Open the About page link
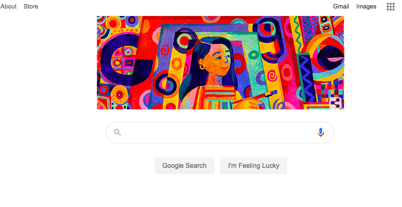 8,7
